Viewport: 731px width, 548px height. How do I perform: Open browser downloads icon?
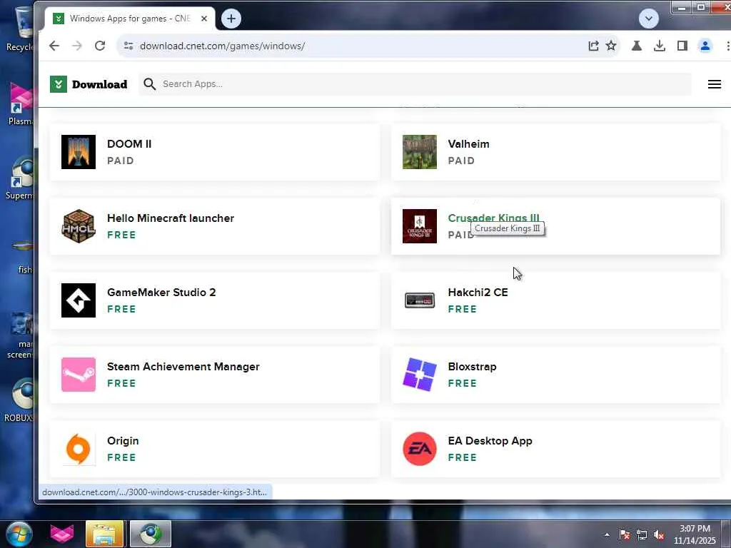659,46
